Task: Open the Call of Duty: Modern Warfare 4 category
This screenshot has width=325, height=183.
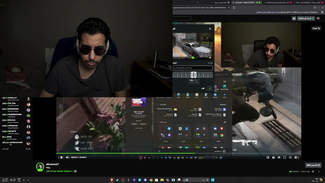Action: click(59, 171)
